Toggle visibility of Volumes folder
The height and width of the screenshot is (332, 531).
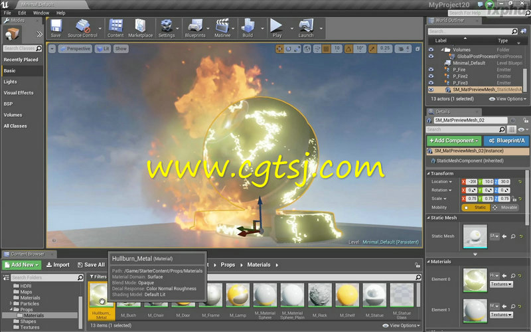pyautogui.click(x=431, y=49)
